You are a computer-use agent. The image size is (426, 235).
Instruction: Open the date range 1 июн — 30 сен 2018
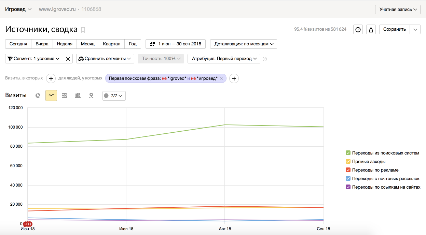pyautogui.click(x=176, y=44)
